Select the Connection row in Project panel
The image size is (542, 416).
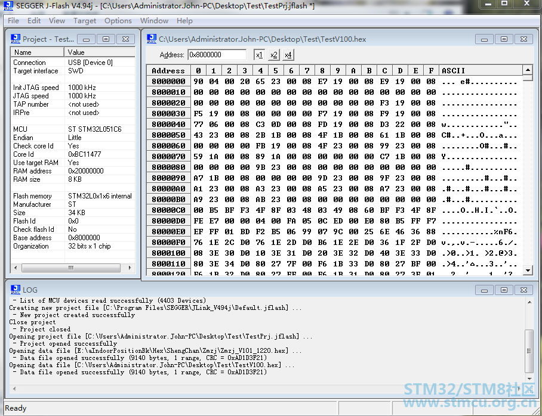(73, 63)
